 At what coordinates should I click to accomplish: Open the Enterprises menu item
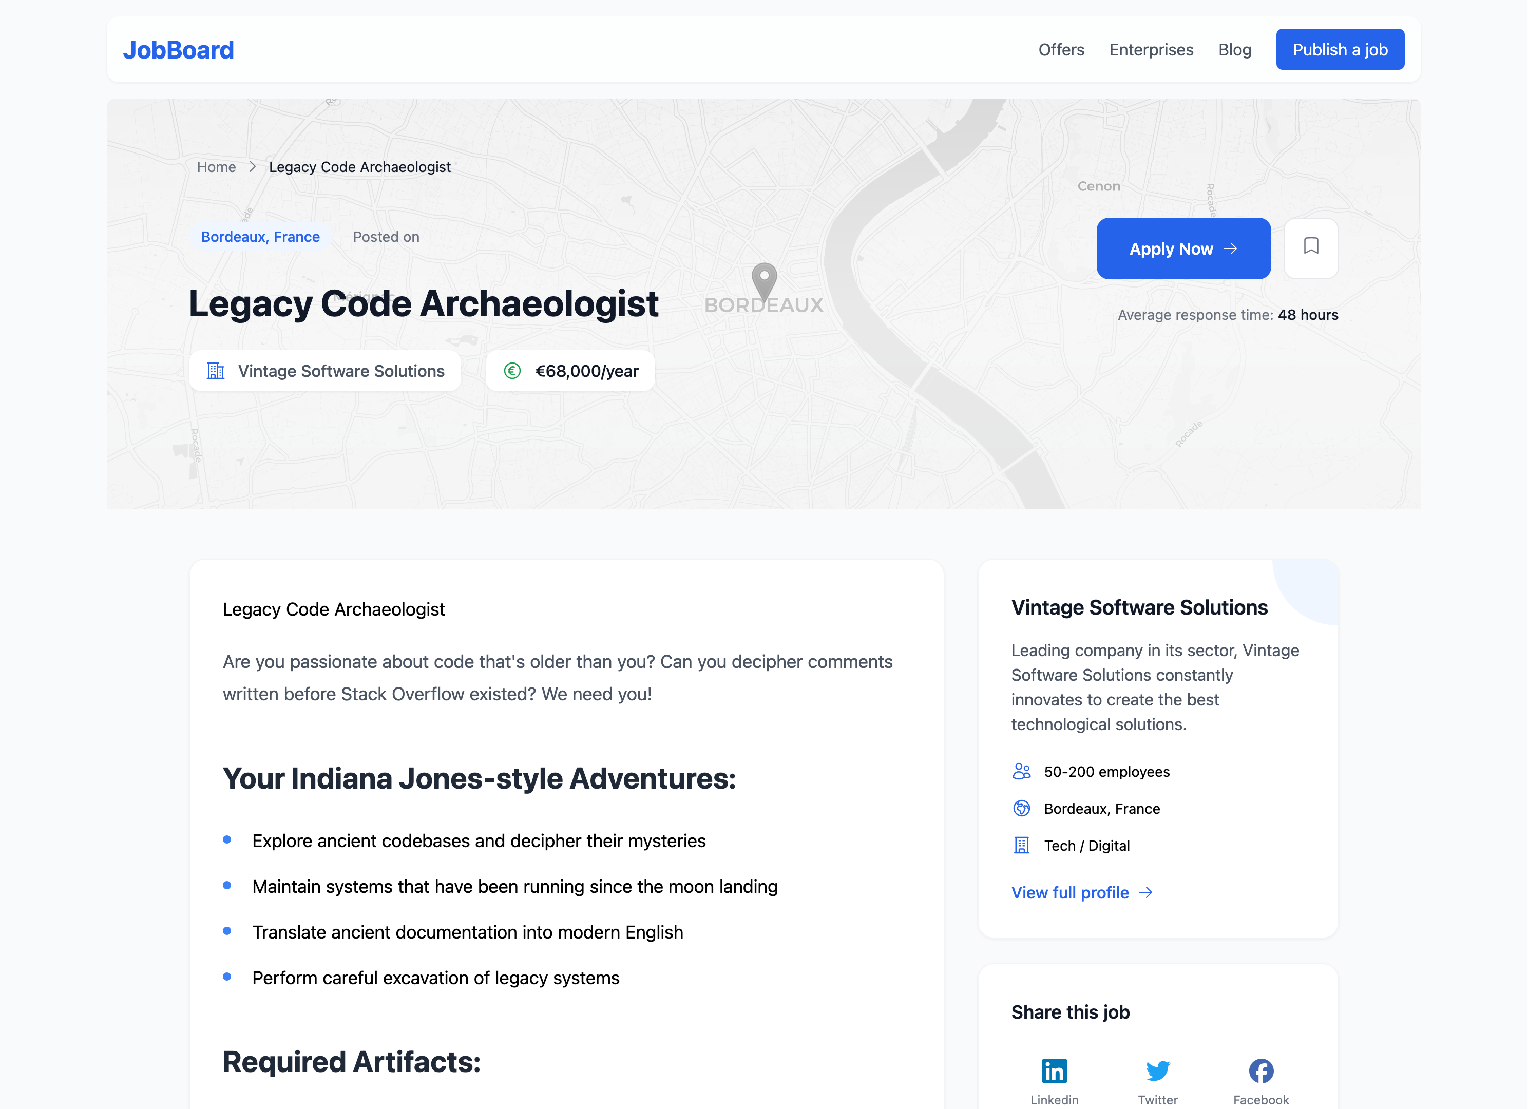coord(1151,50)
